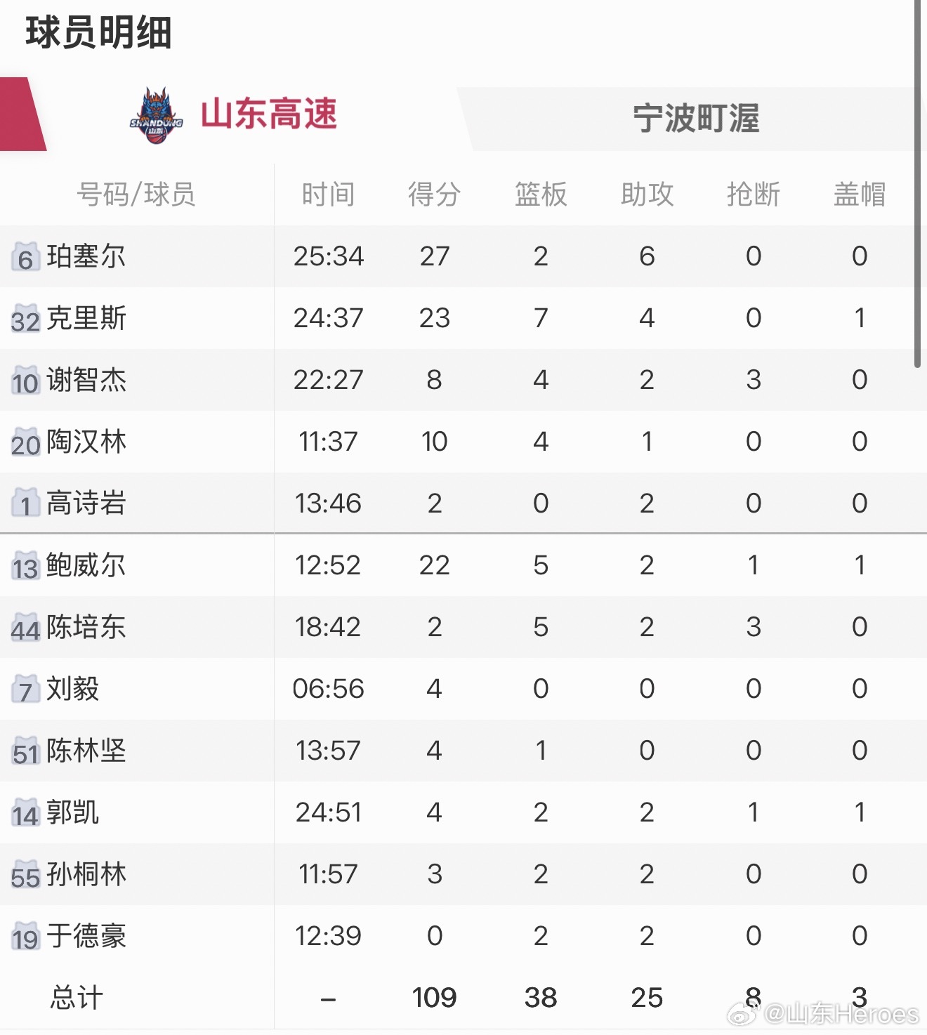This screenshot has width=927, height=1035.
Task: Sort by the 得分 column header
Action: 434,195
